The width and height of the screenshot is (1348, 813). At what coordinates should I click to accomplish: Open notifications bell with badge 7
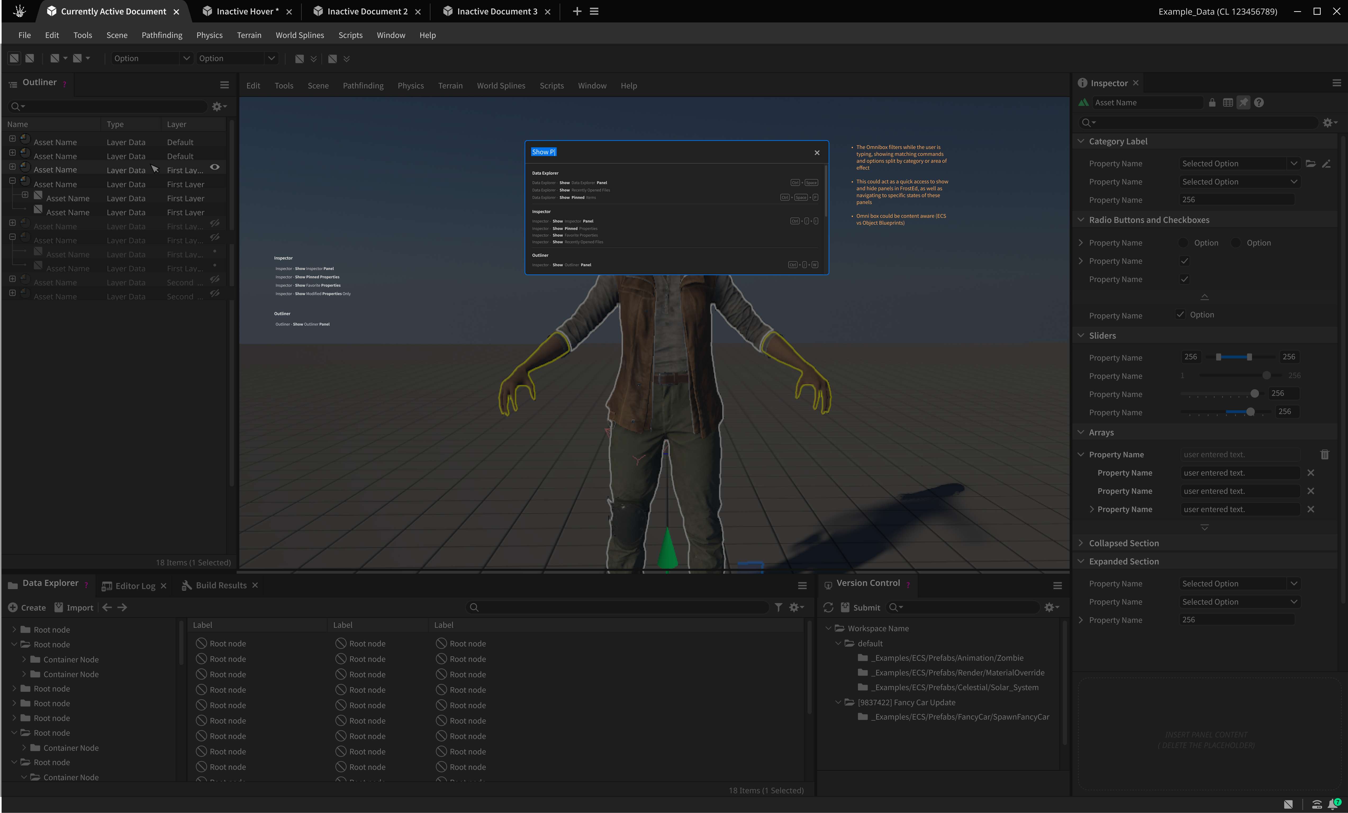(1334, 804)
